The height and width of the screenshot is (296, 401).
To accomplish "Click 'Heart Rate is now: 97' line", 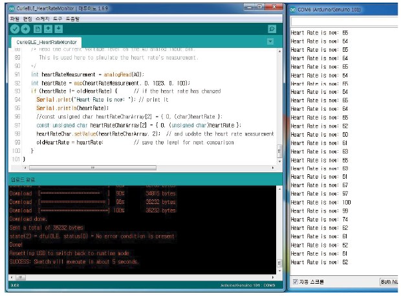I will (x=320, y=194).
